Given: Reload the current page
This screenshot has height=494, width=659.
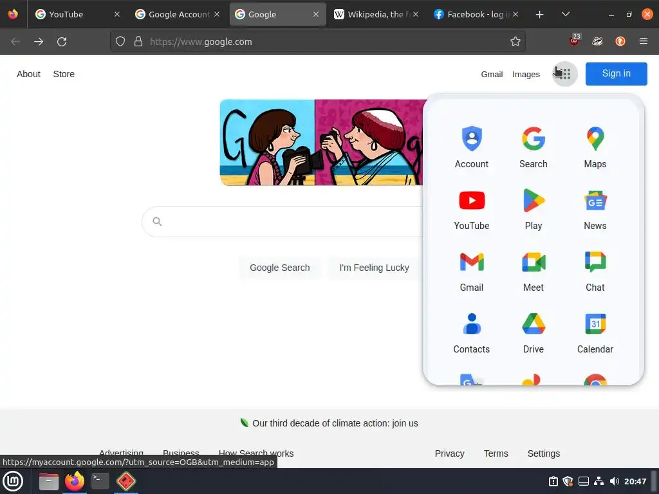Looking at the screenshot, I should click(x=62, y=42).
